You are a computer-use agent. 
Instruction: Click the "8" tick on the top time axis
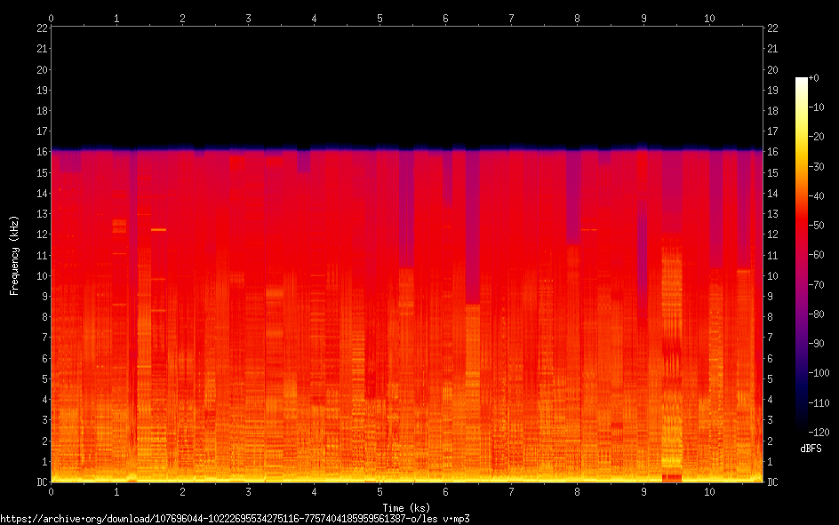click(578, 19)
